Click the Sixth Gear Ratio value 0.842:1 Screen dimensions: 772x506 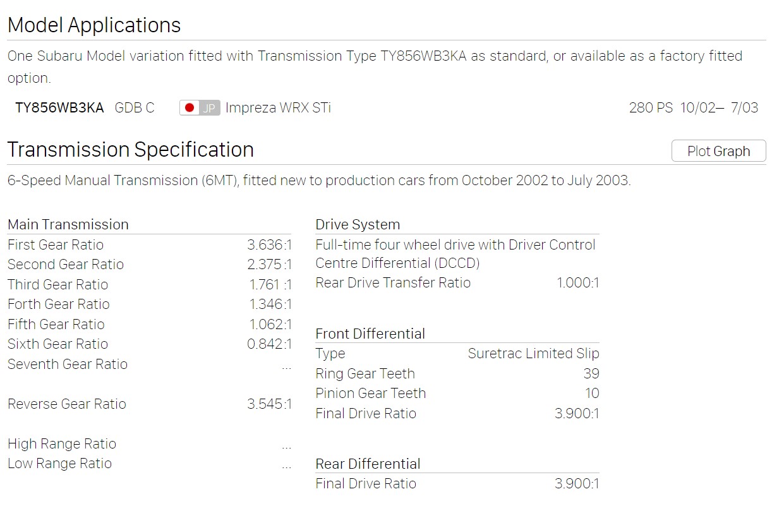click(x=270, y=344)
